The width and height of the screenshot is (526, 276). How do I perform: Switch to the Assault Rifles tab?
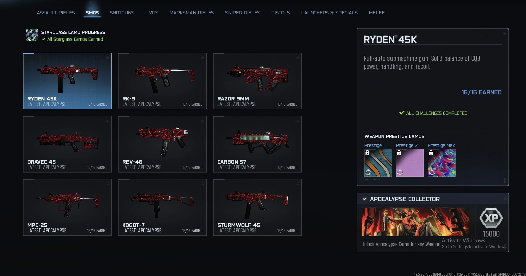coord(56,13)
